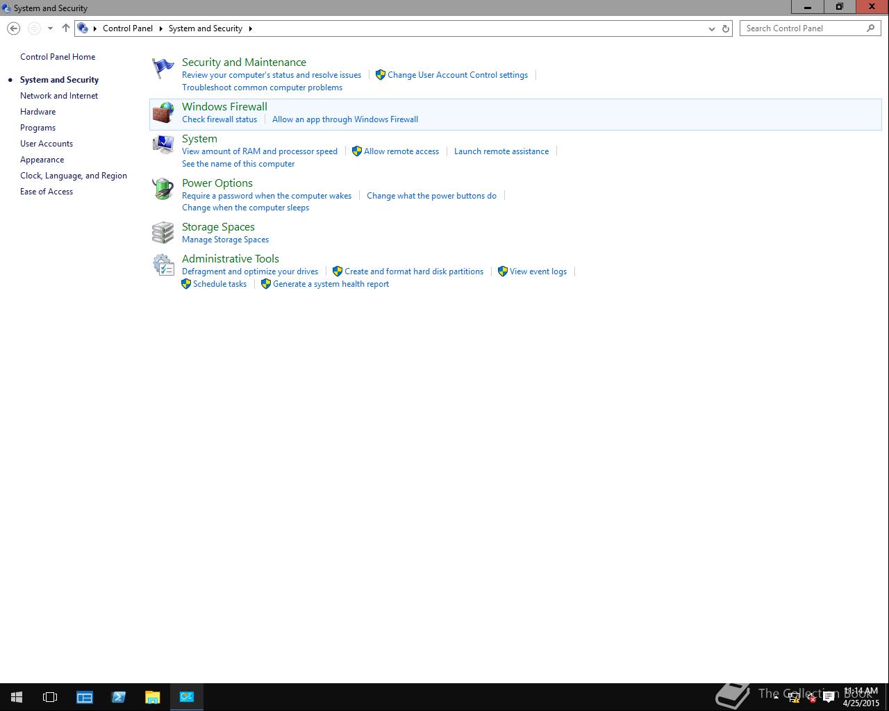Viewport: 889px width, 711px height.
Task: Click Launch remote assistance
Action: click(501, 151)
